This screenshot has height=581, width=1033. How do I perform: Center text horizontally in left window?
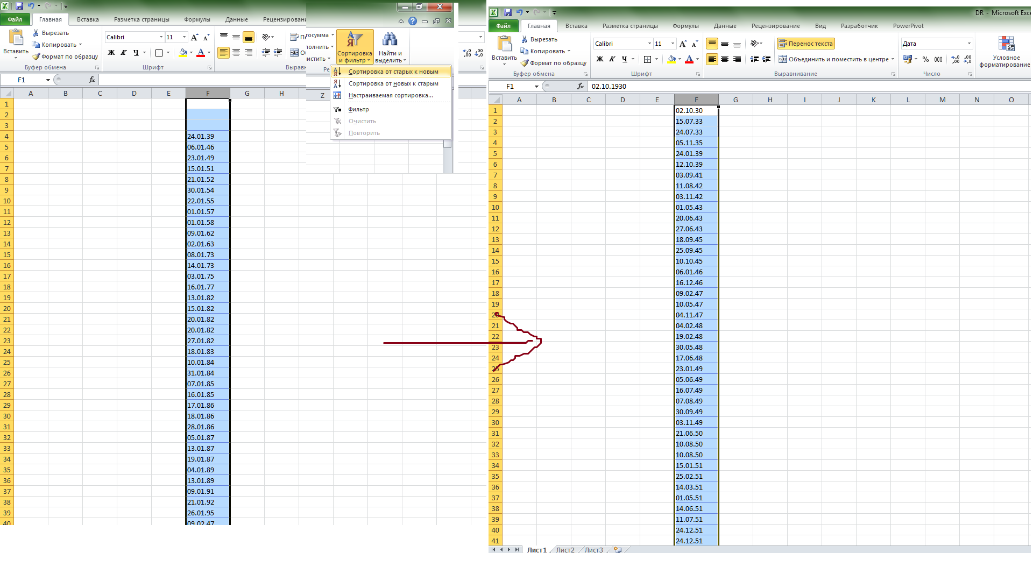point(236,53)
